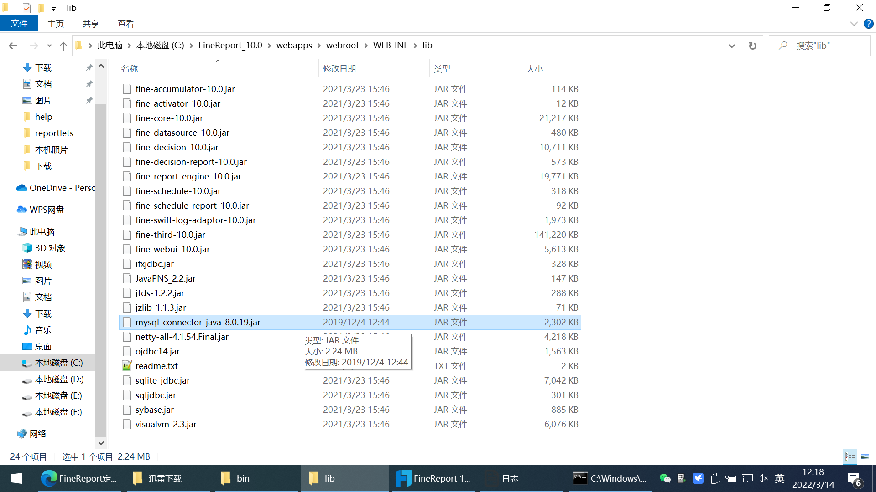Open the 文件 menu tab
This screenshot has height=492, width=876.
[19, 24]
